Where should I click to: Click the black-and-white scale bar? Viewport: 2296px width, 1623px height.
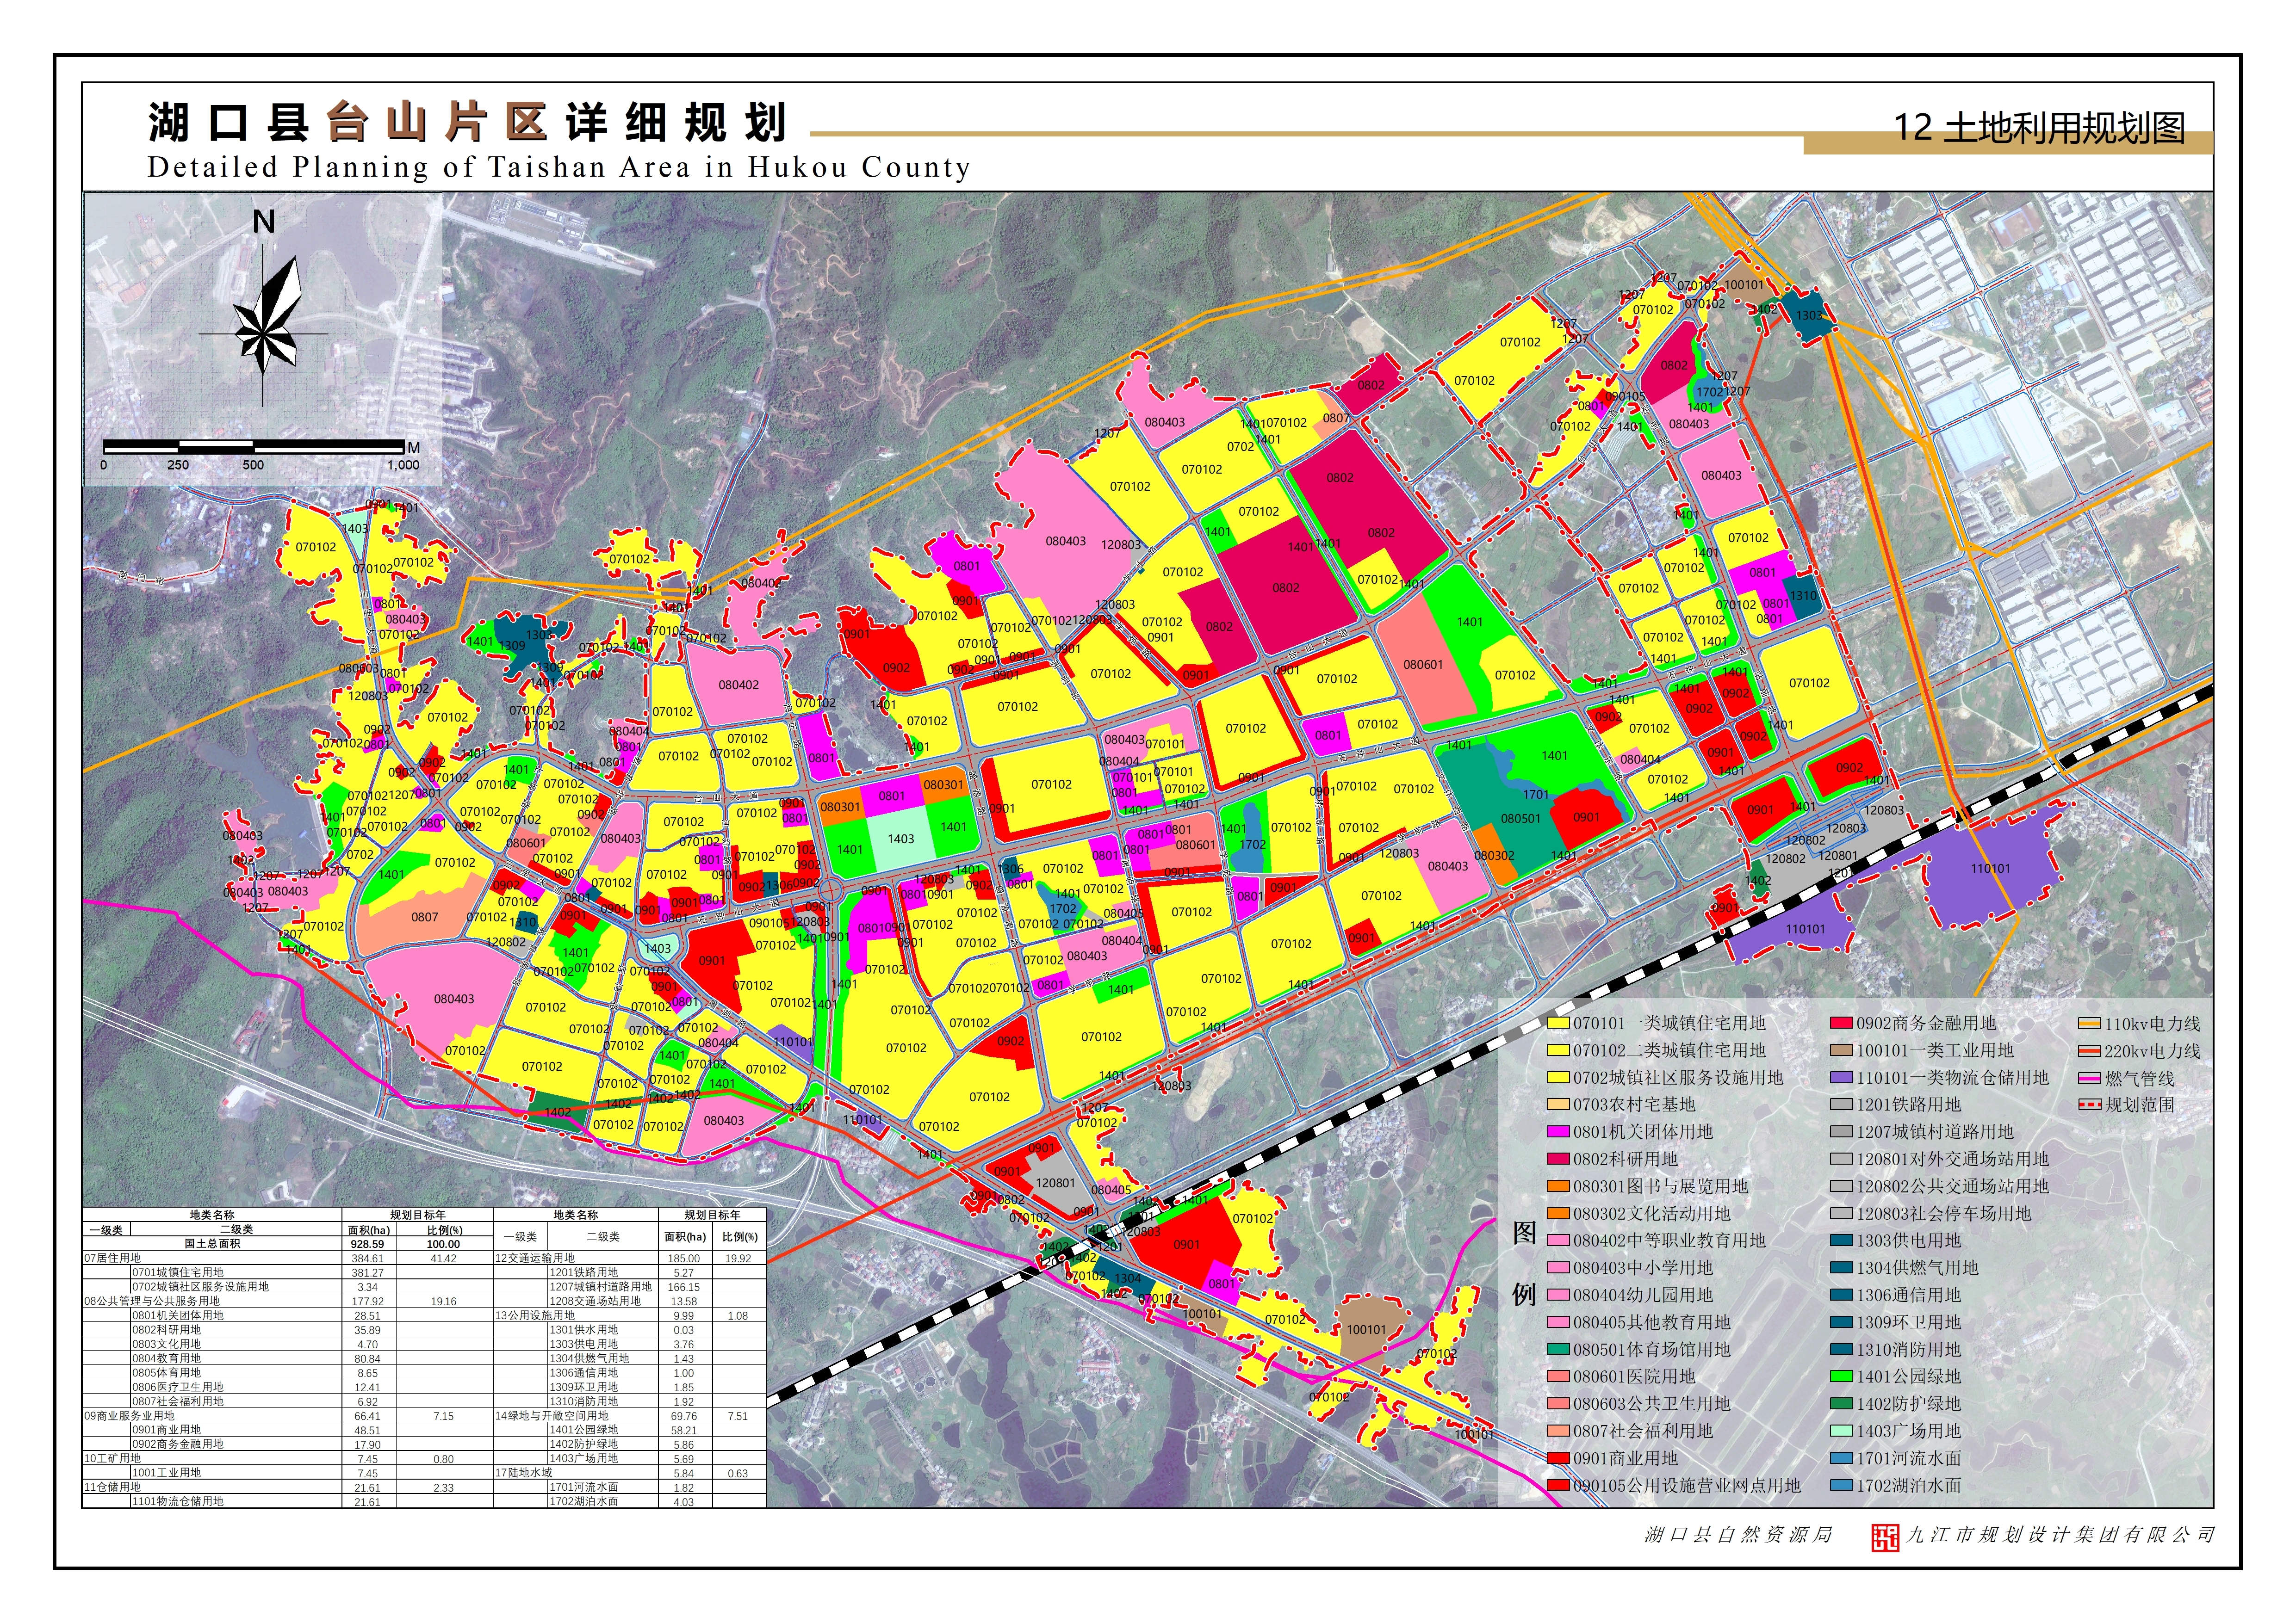click(x=253, y=446)
